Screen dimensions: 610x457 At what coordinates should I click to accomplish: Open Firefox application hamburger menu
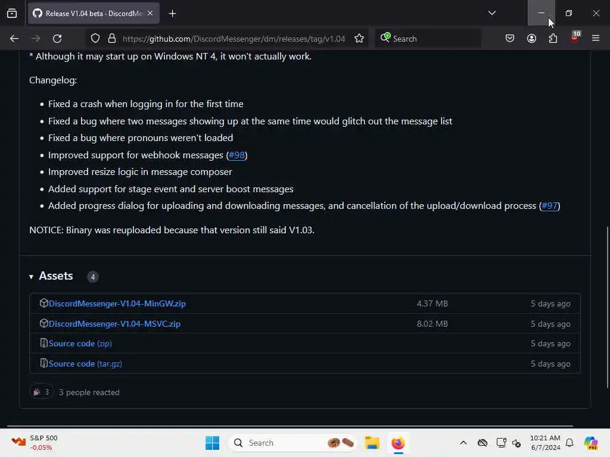point(596,38)
